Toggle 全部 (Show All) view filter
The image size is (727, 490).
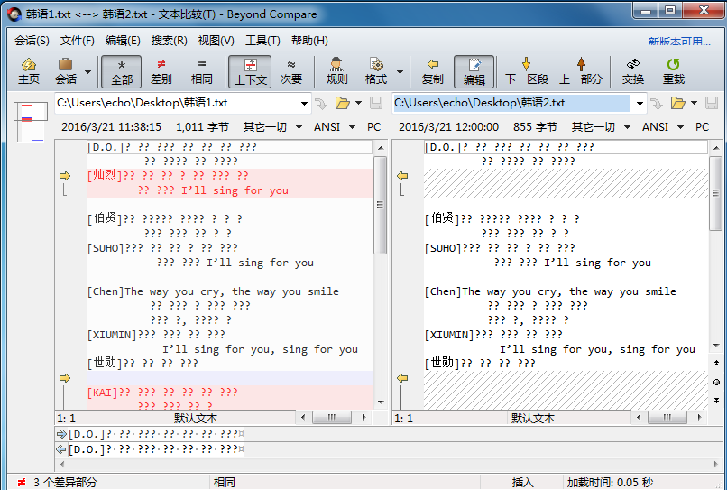(x=121, y=70)
